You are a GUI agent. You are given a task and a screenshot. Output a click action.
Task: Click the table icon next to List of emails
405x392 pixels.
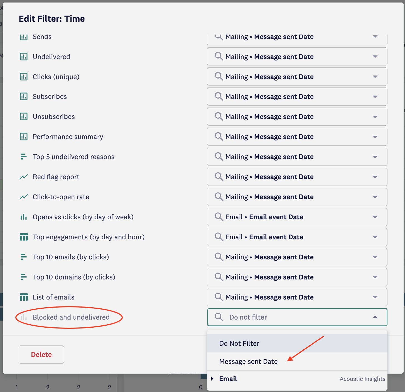pyautogui.click(x=24, y=297)
